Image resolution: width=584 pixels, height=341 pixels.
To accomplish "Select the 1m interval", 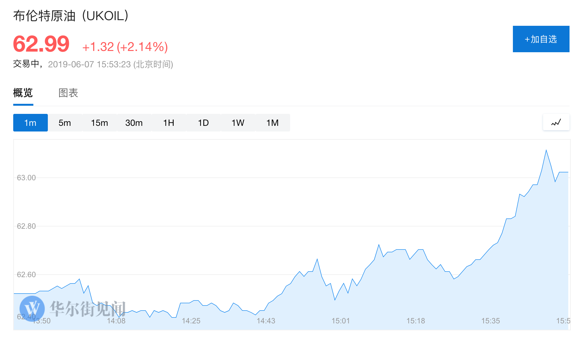I will pos(31,123).
